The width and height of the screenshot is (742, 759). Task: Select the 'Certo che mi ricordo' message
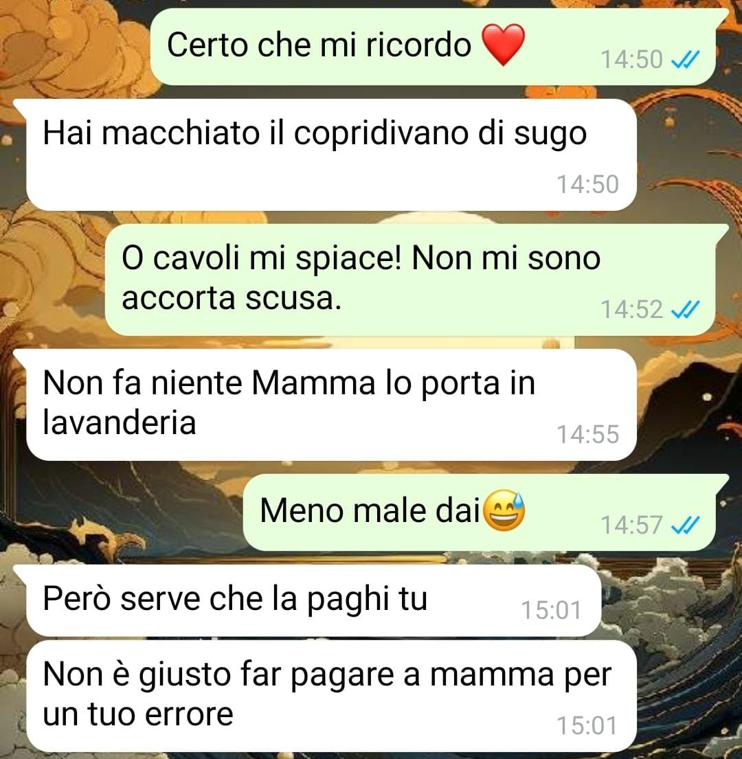433,47
